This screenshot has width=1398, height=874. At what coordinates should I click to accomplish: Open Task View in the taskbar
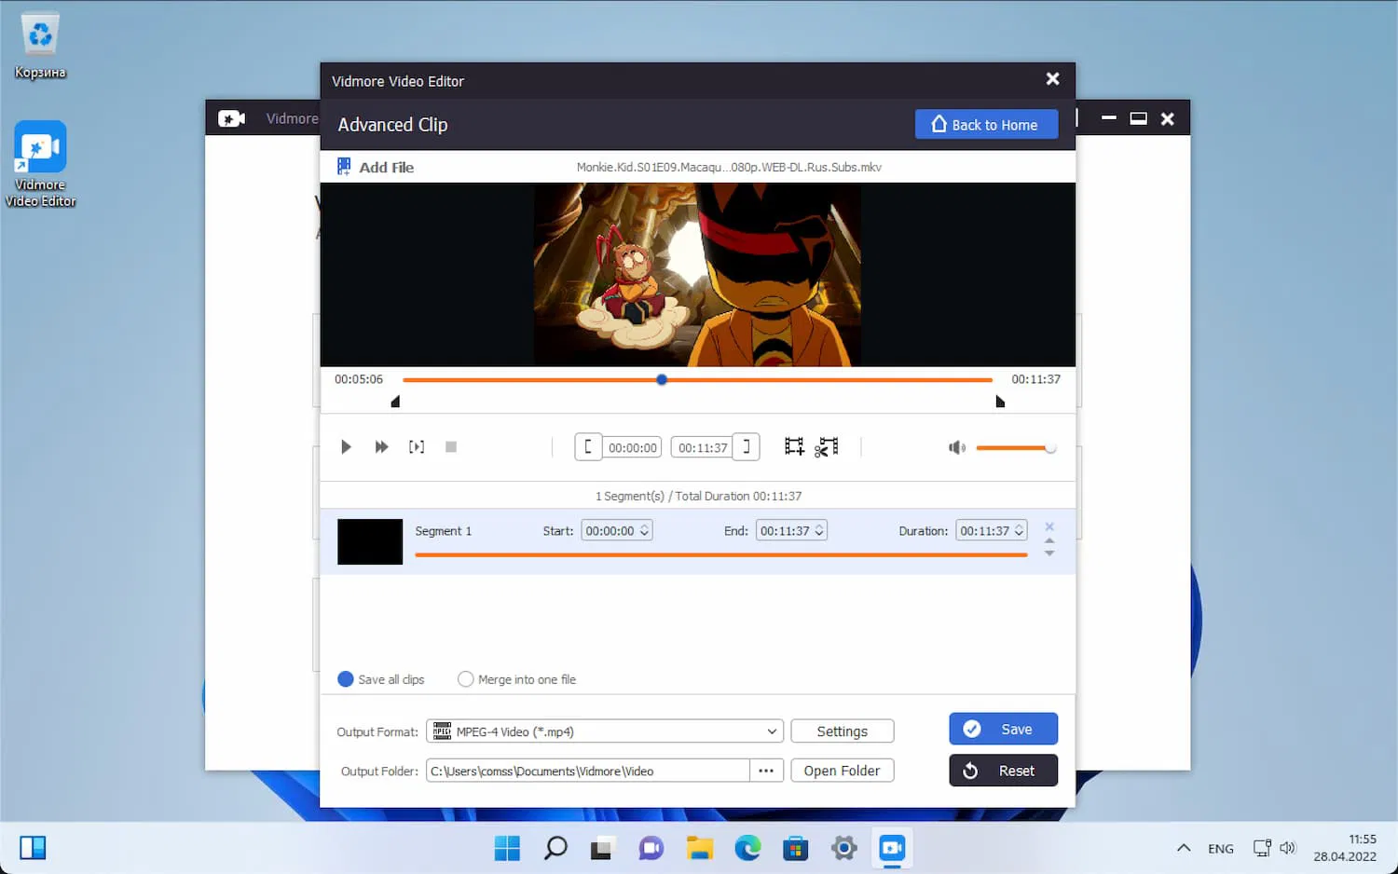(602, 848)
